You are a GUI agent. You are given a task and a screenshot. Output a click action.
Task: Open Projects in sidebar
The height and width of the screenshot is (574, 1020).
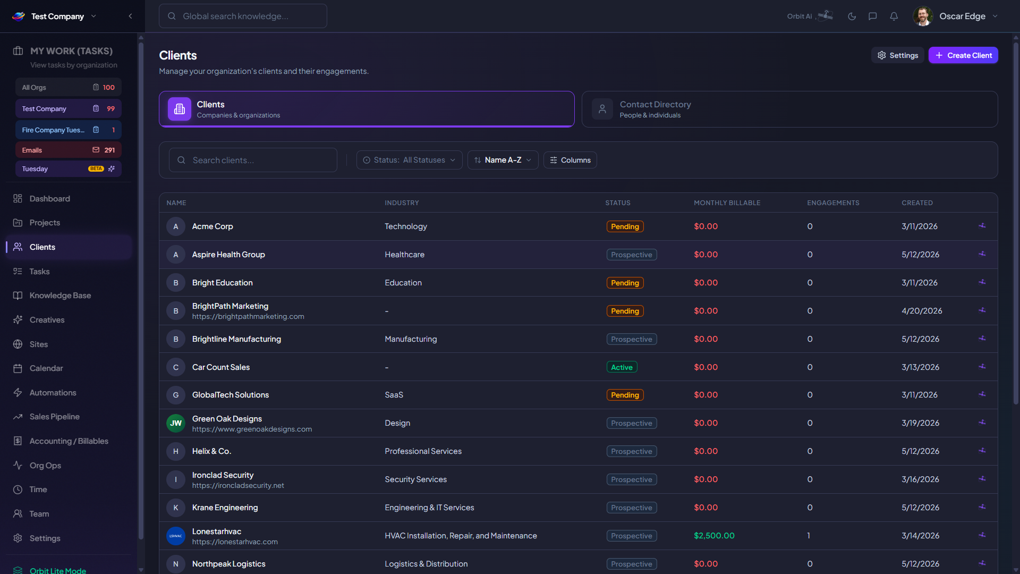[x=69, y=223]
